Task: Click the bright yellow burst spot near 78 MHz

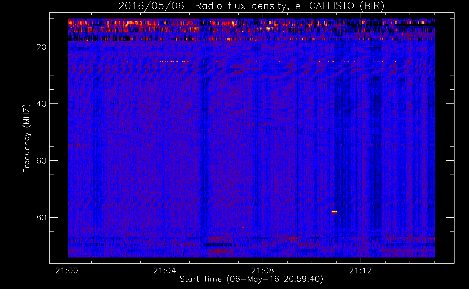Action: pyautogui.click(x=335, y=212)
